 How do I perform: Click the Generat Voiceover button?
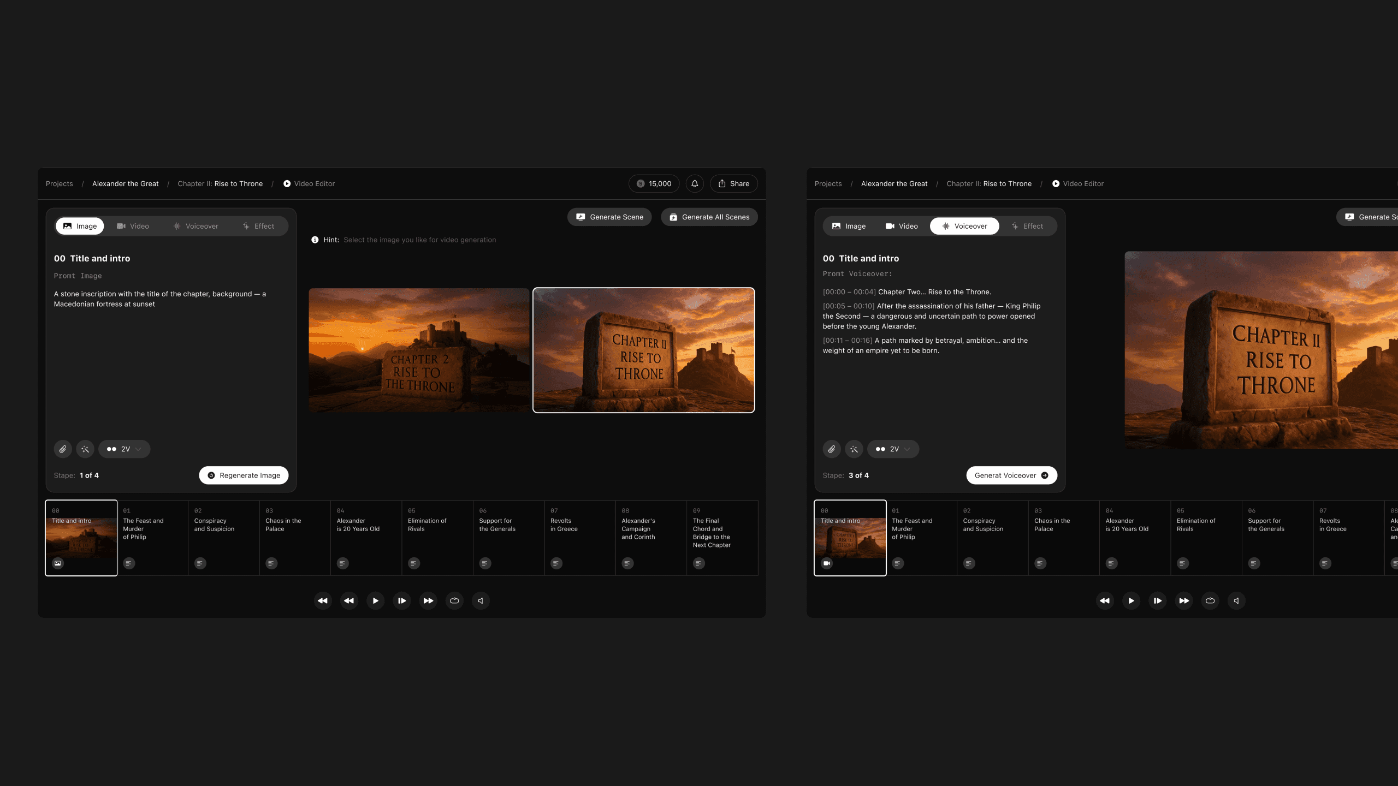1011,475
